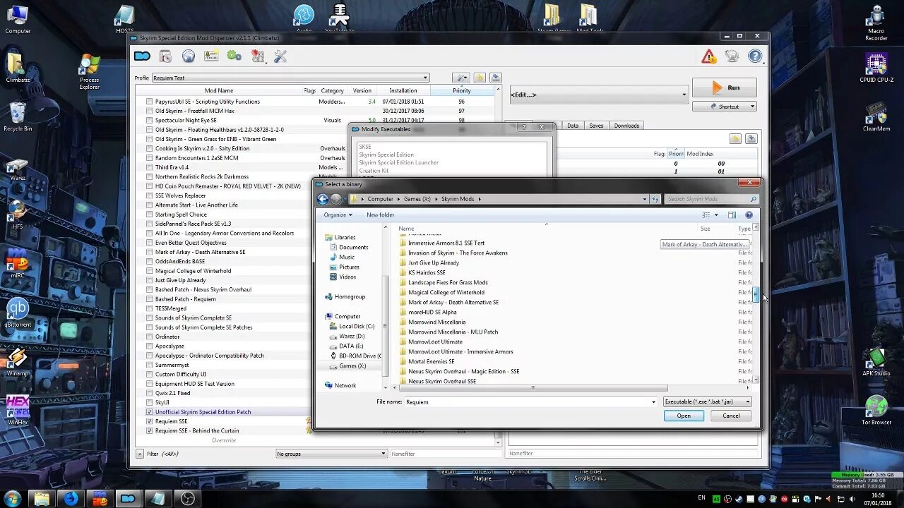Click the search magnifier in Search Skyrim Mods box
904x508 pixels.
pyautogui.click(x=754, y=199)
